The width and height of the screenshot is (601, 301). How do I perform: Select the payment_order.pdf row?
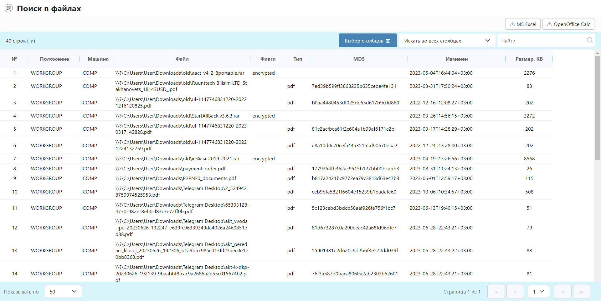(x=170, y=168)
